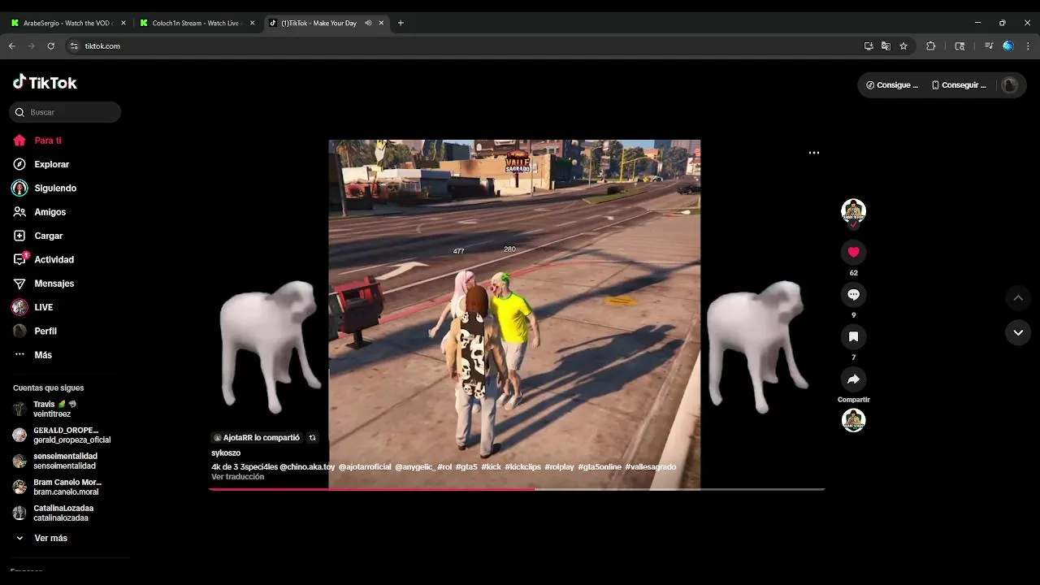View site information icon
The image size is (1040, 585).
coord(74,46)
